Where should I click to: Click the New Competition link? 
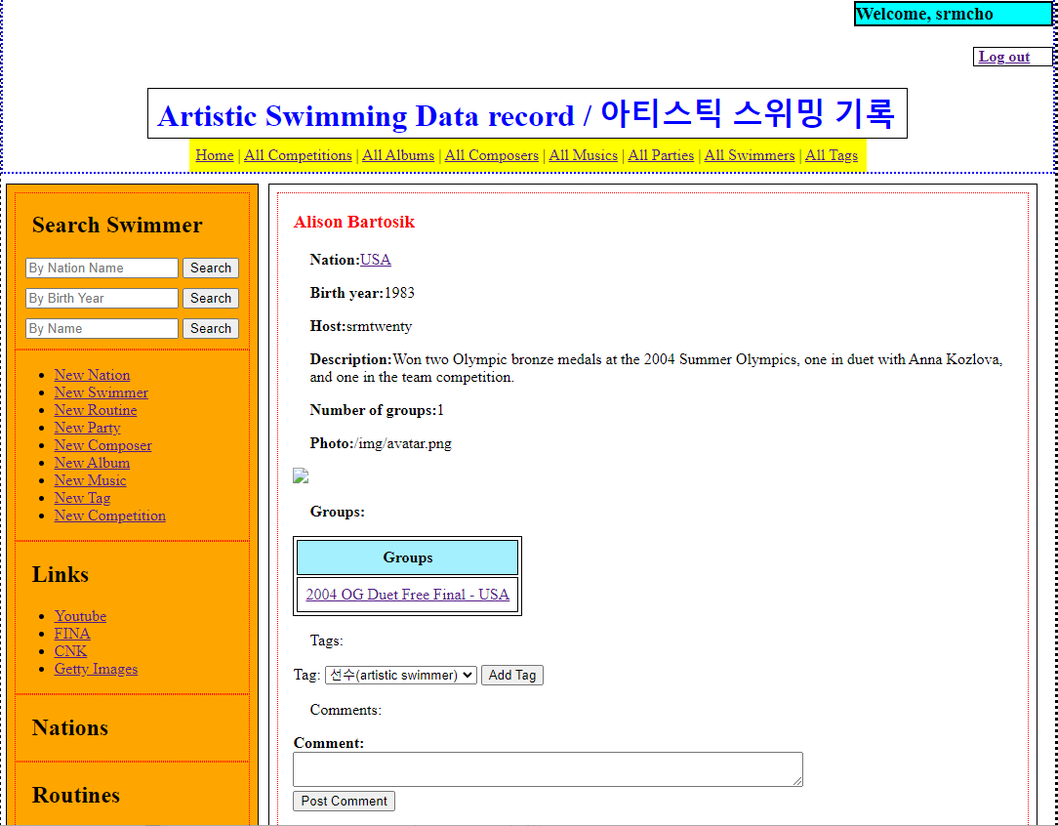click(x=109, y=516)
